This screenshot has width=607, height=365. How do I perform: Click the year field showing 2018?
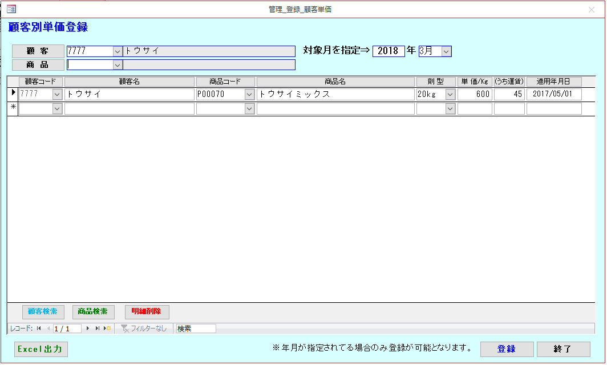pos(388,51)
